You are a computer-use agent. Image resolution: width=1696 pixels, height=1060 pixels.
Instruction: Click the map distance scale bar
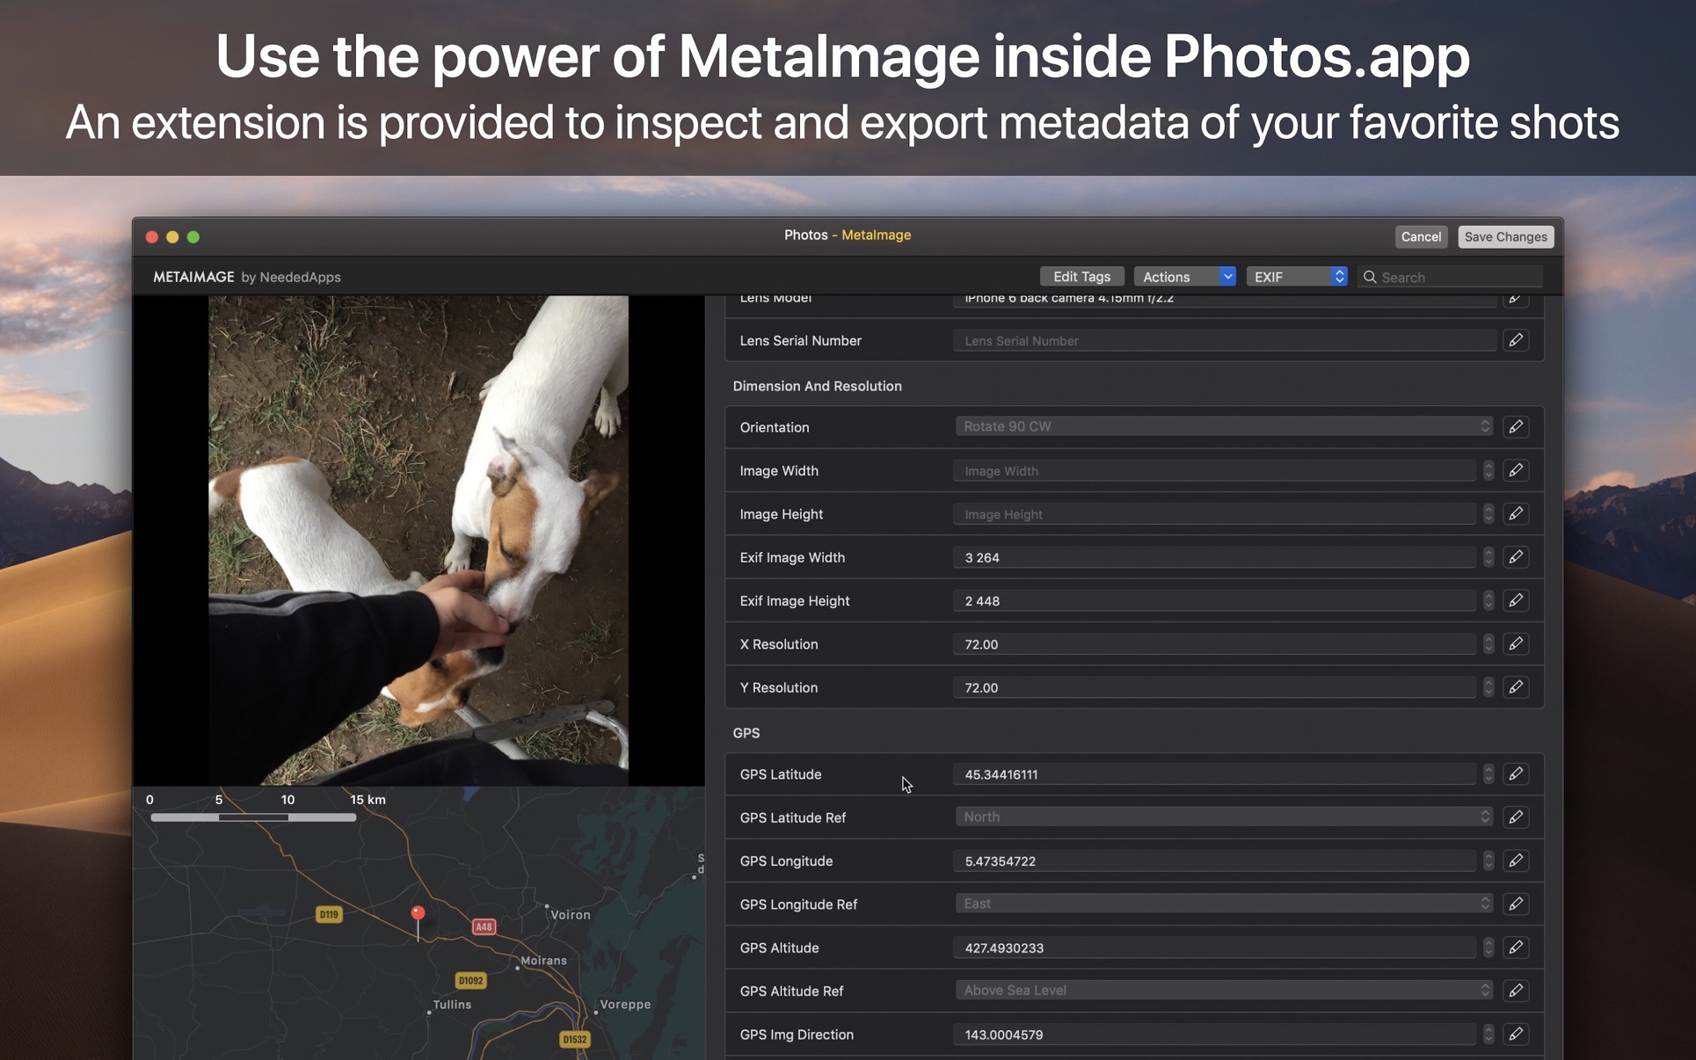point(252,817)
